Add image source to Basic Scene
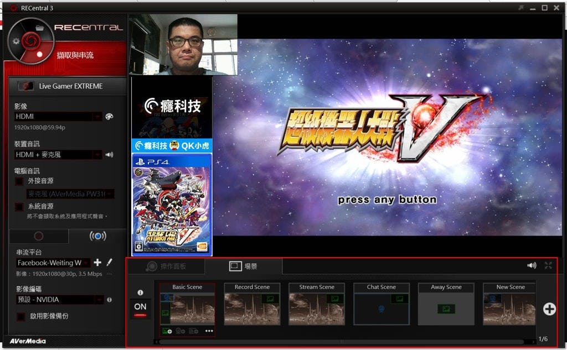567x350 pixels. click(x=167, y=331)
